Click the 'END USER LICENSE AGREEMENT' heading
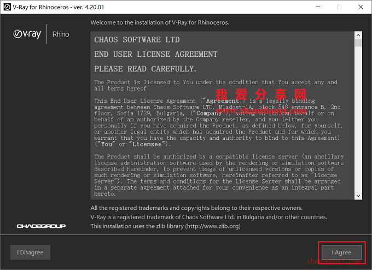372x270 pixels. [155, 54]
